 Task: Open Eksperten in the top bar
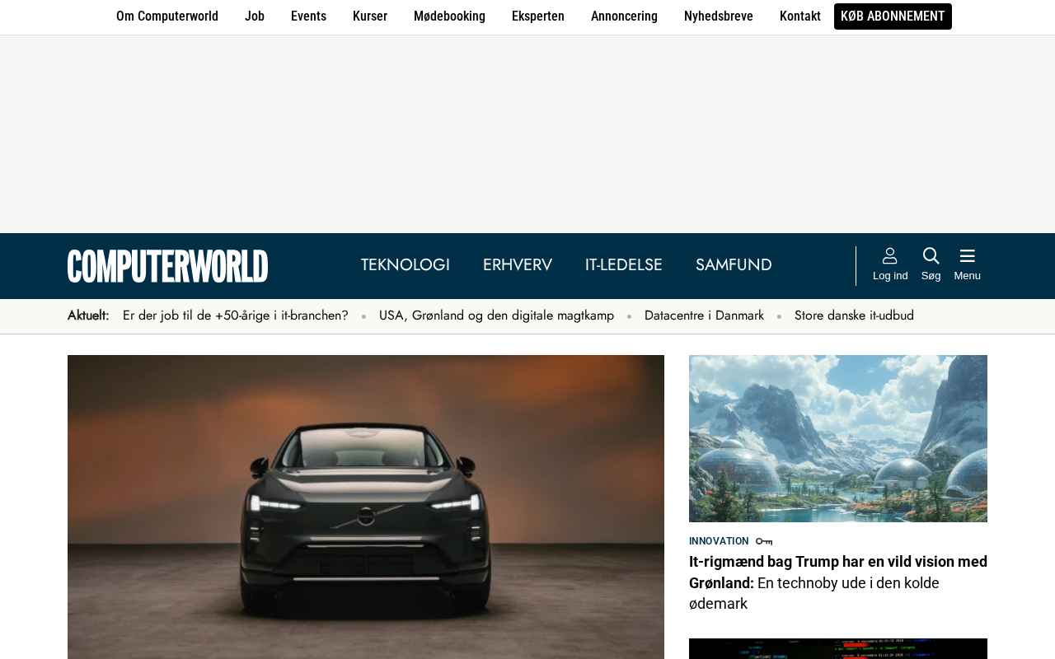point(538,16)
